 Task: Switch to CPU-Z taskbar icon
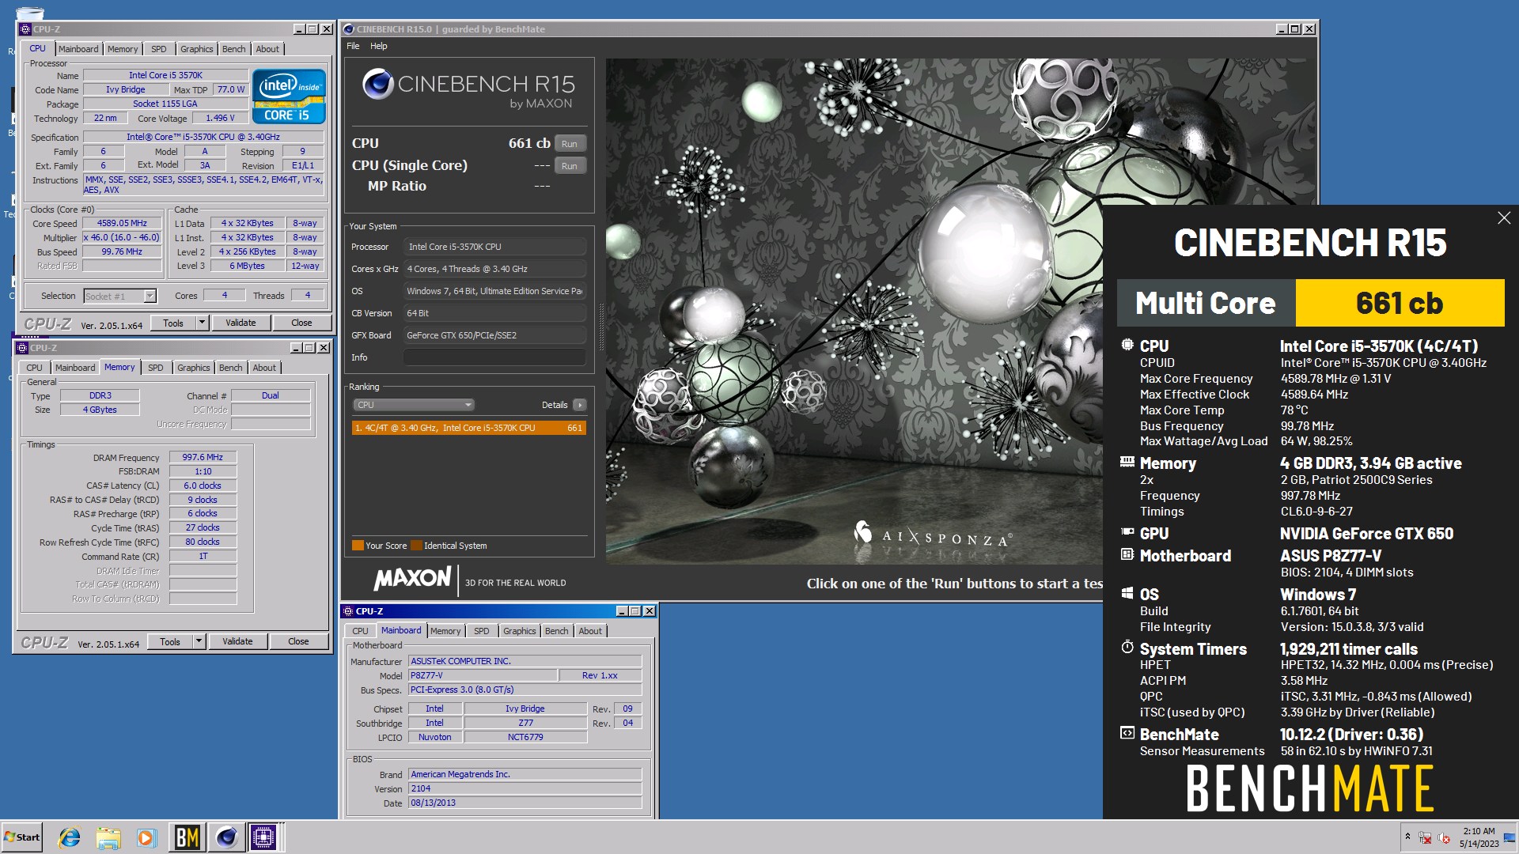pos(264,837)
